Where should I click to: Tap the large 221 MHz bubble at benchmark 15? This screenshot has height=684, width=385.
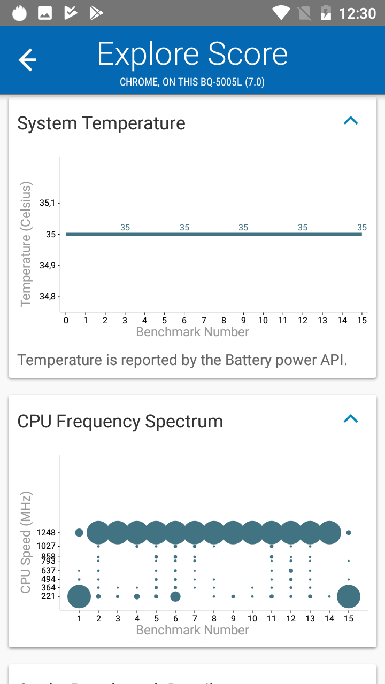tap(349, 596)
